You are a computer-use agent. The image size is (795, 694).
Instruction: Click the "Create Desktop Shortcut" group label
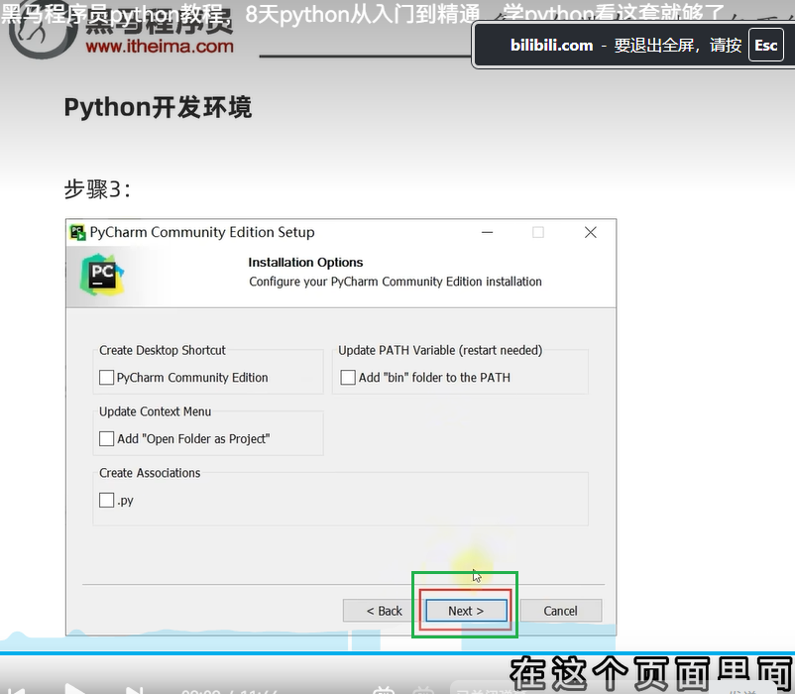(163, 350)
